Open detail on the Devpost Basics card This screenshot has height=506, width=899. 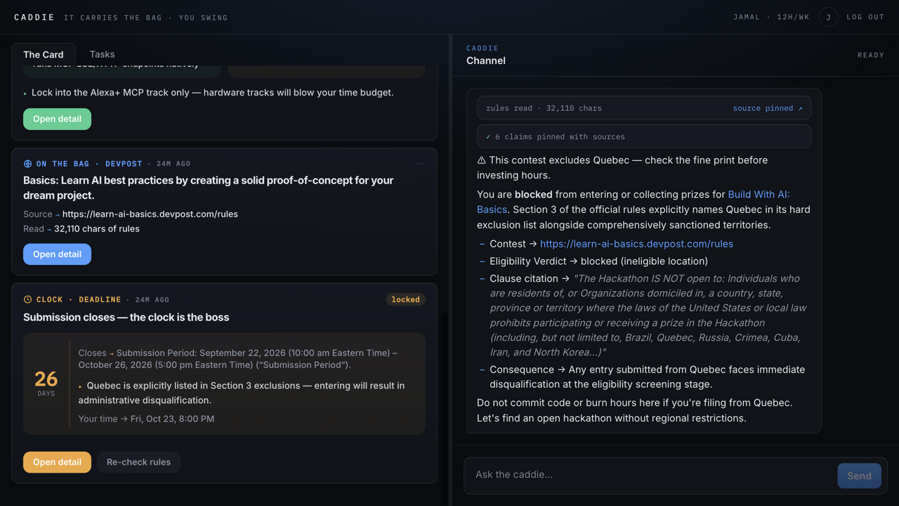57,254
